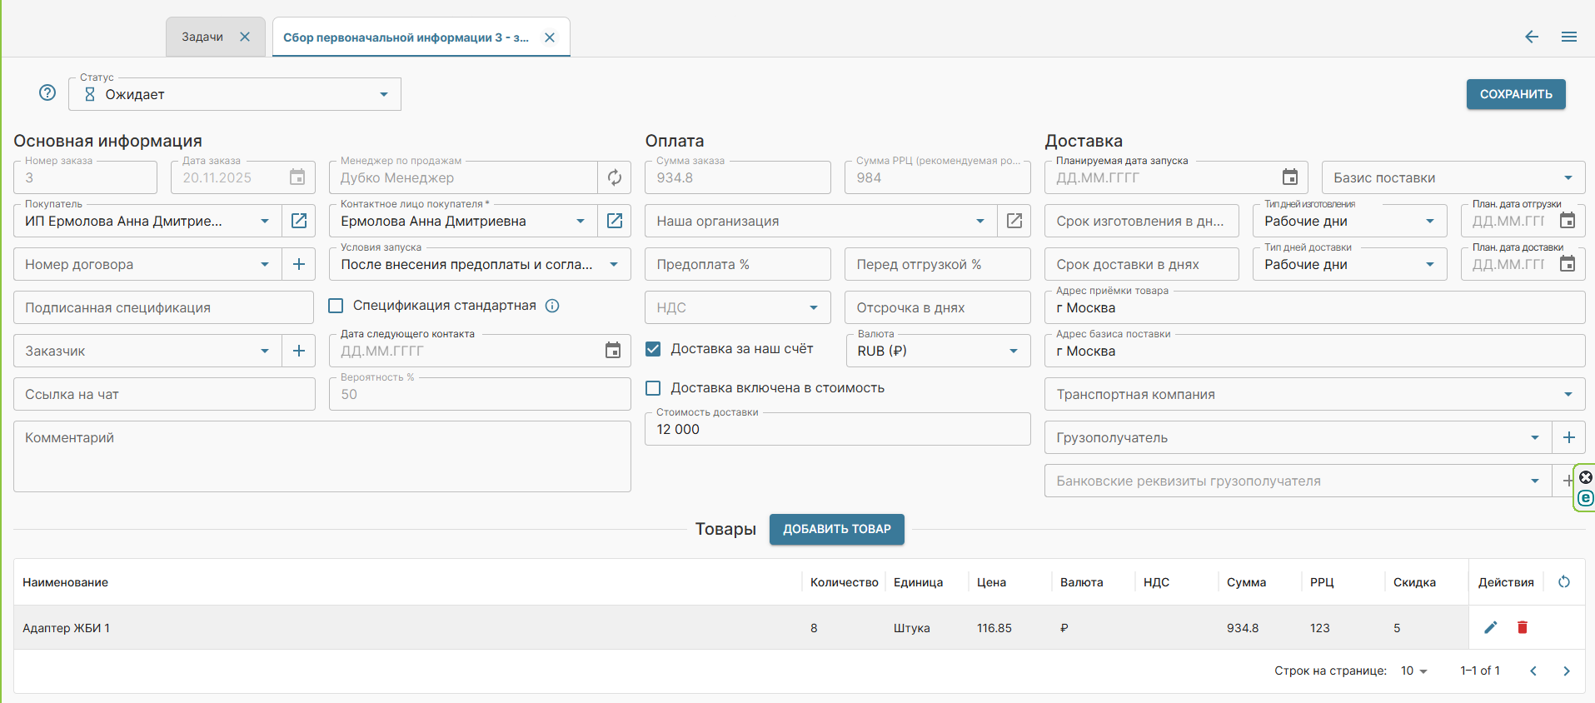Enable Спецификация стандартная checkbox

tap(336, 306)
